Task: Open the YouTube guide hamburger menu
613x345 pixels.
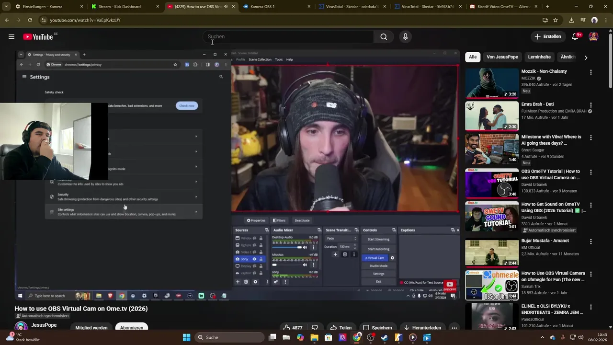Action: click(11, 37)
